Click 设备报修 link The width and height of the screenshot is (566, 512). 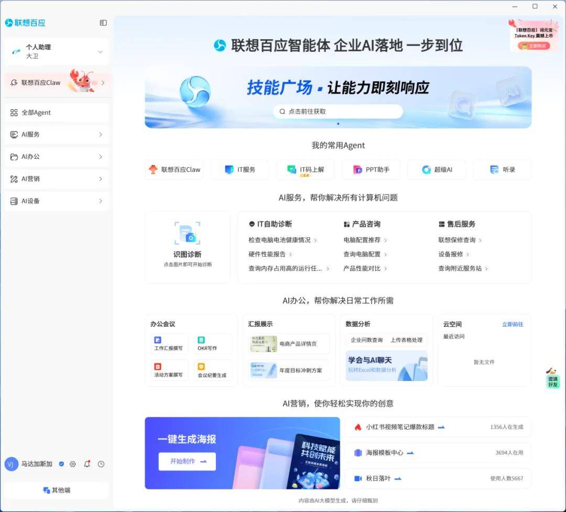tap(454, 254)
